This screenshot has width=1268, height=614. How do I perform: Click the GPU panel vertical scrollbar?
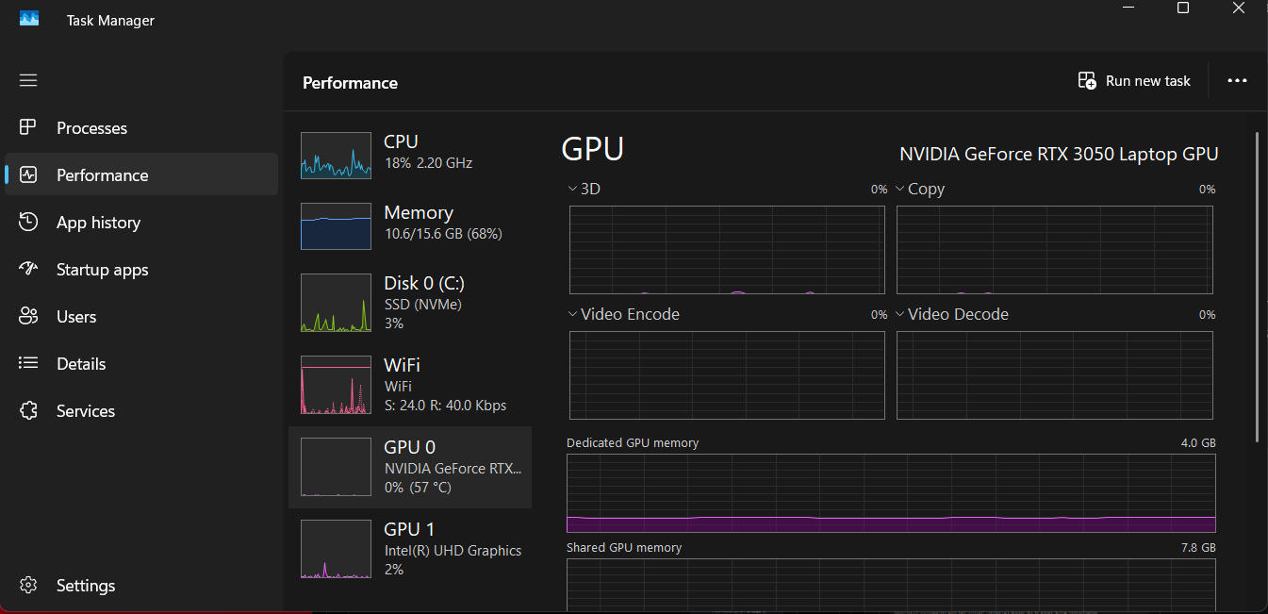1258,283
